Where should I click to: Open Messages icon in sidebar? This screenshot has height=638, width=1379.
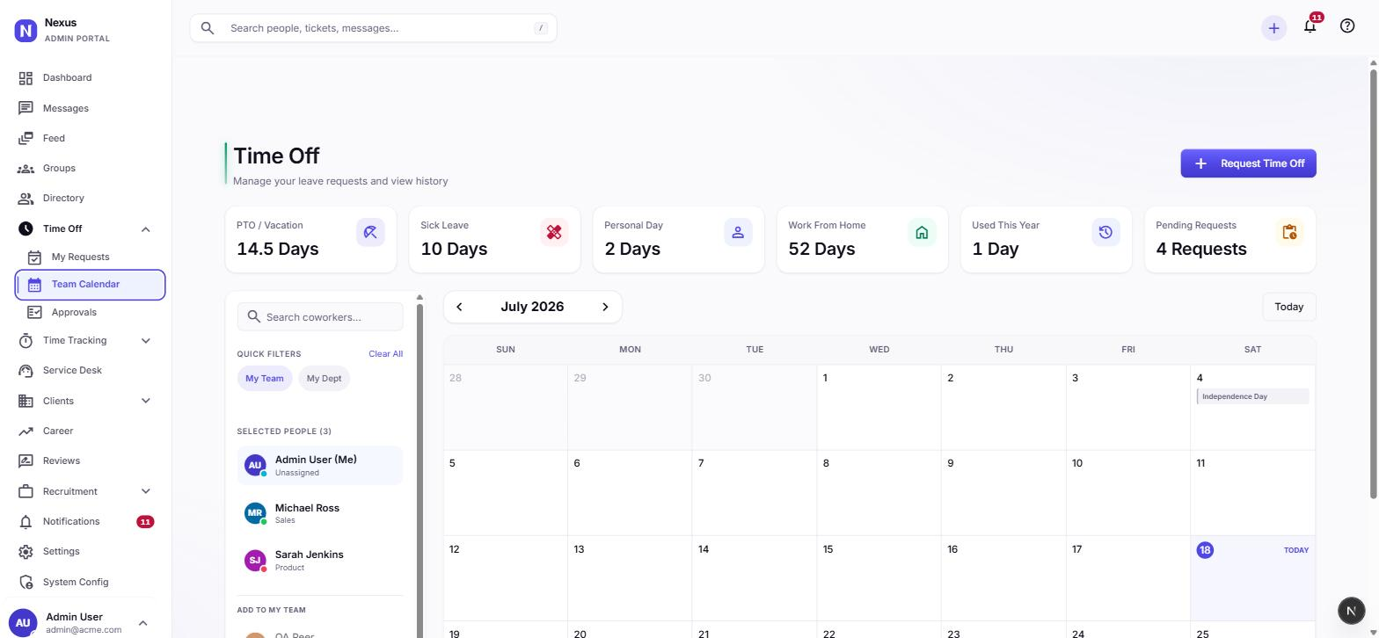(x=26, y=108)
